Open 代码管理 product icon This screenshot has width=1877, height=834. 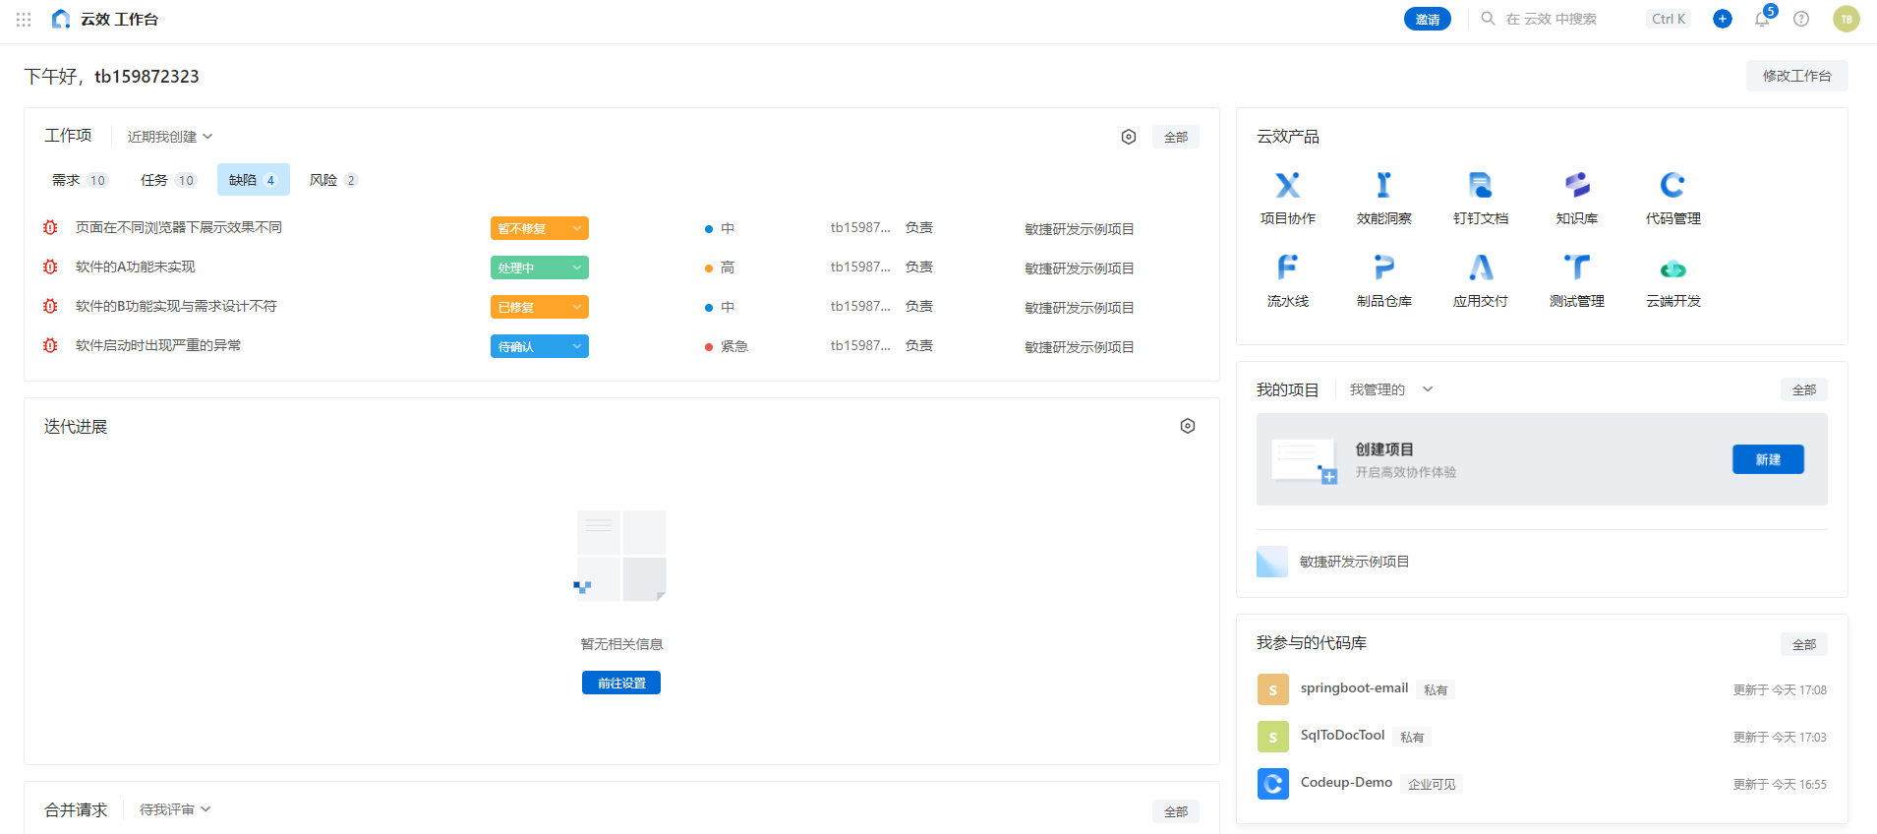[1672, 185]
